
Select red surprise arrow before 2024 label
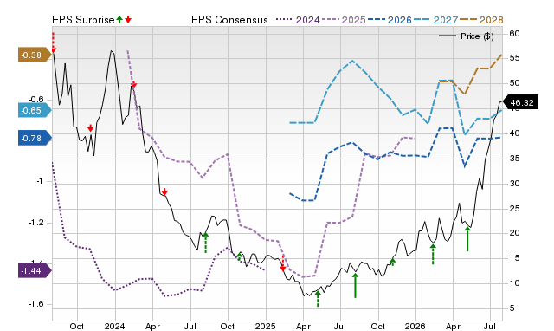pyautogui.click(x=90, y=128)
